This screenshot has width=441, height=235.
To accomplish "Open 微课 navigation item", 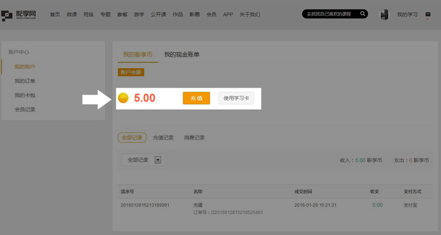I will pyautogui.click(x=72, y=14).
